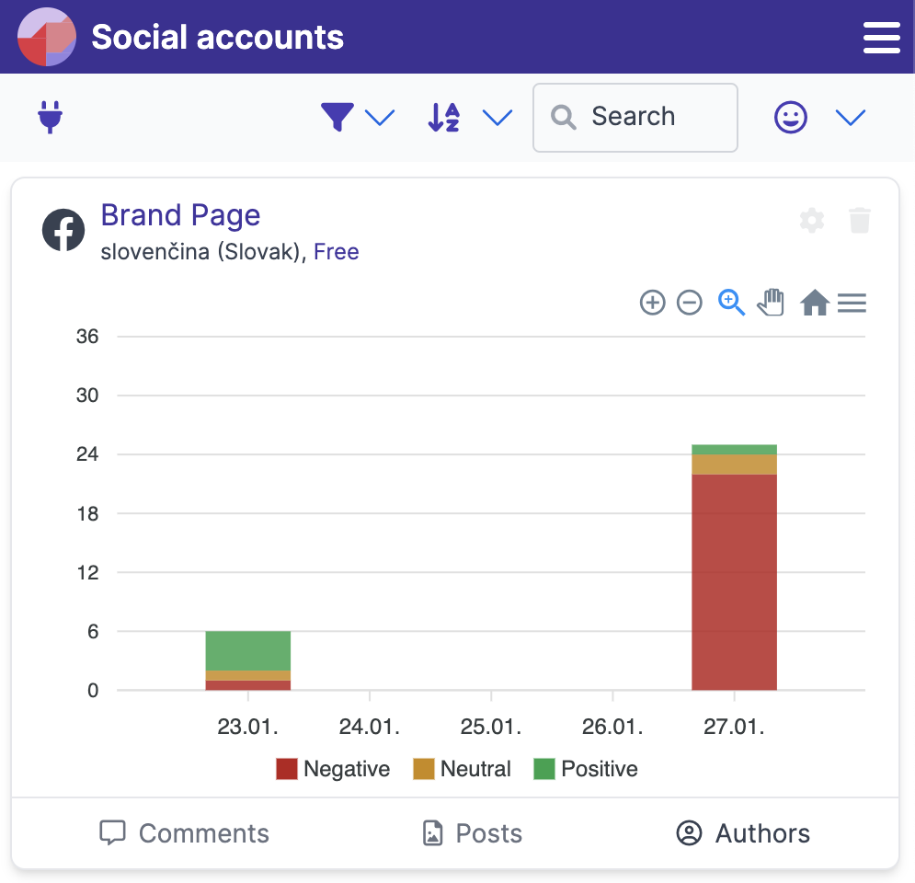Open the chart export menu icon
The width and height of the screenshot is (915, 883).
[852, 303]
